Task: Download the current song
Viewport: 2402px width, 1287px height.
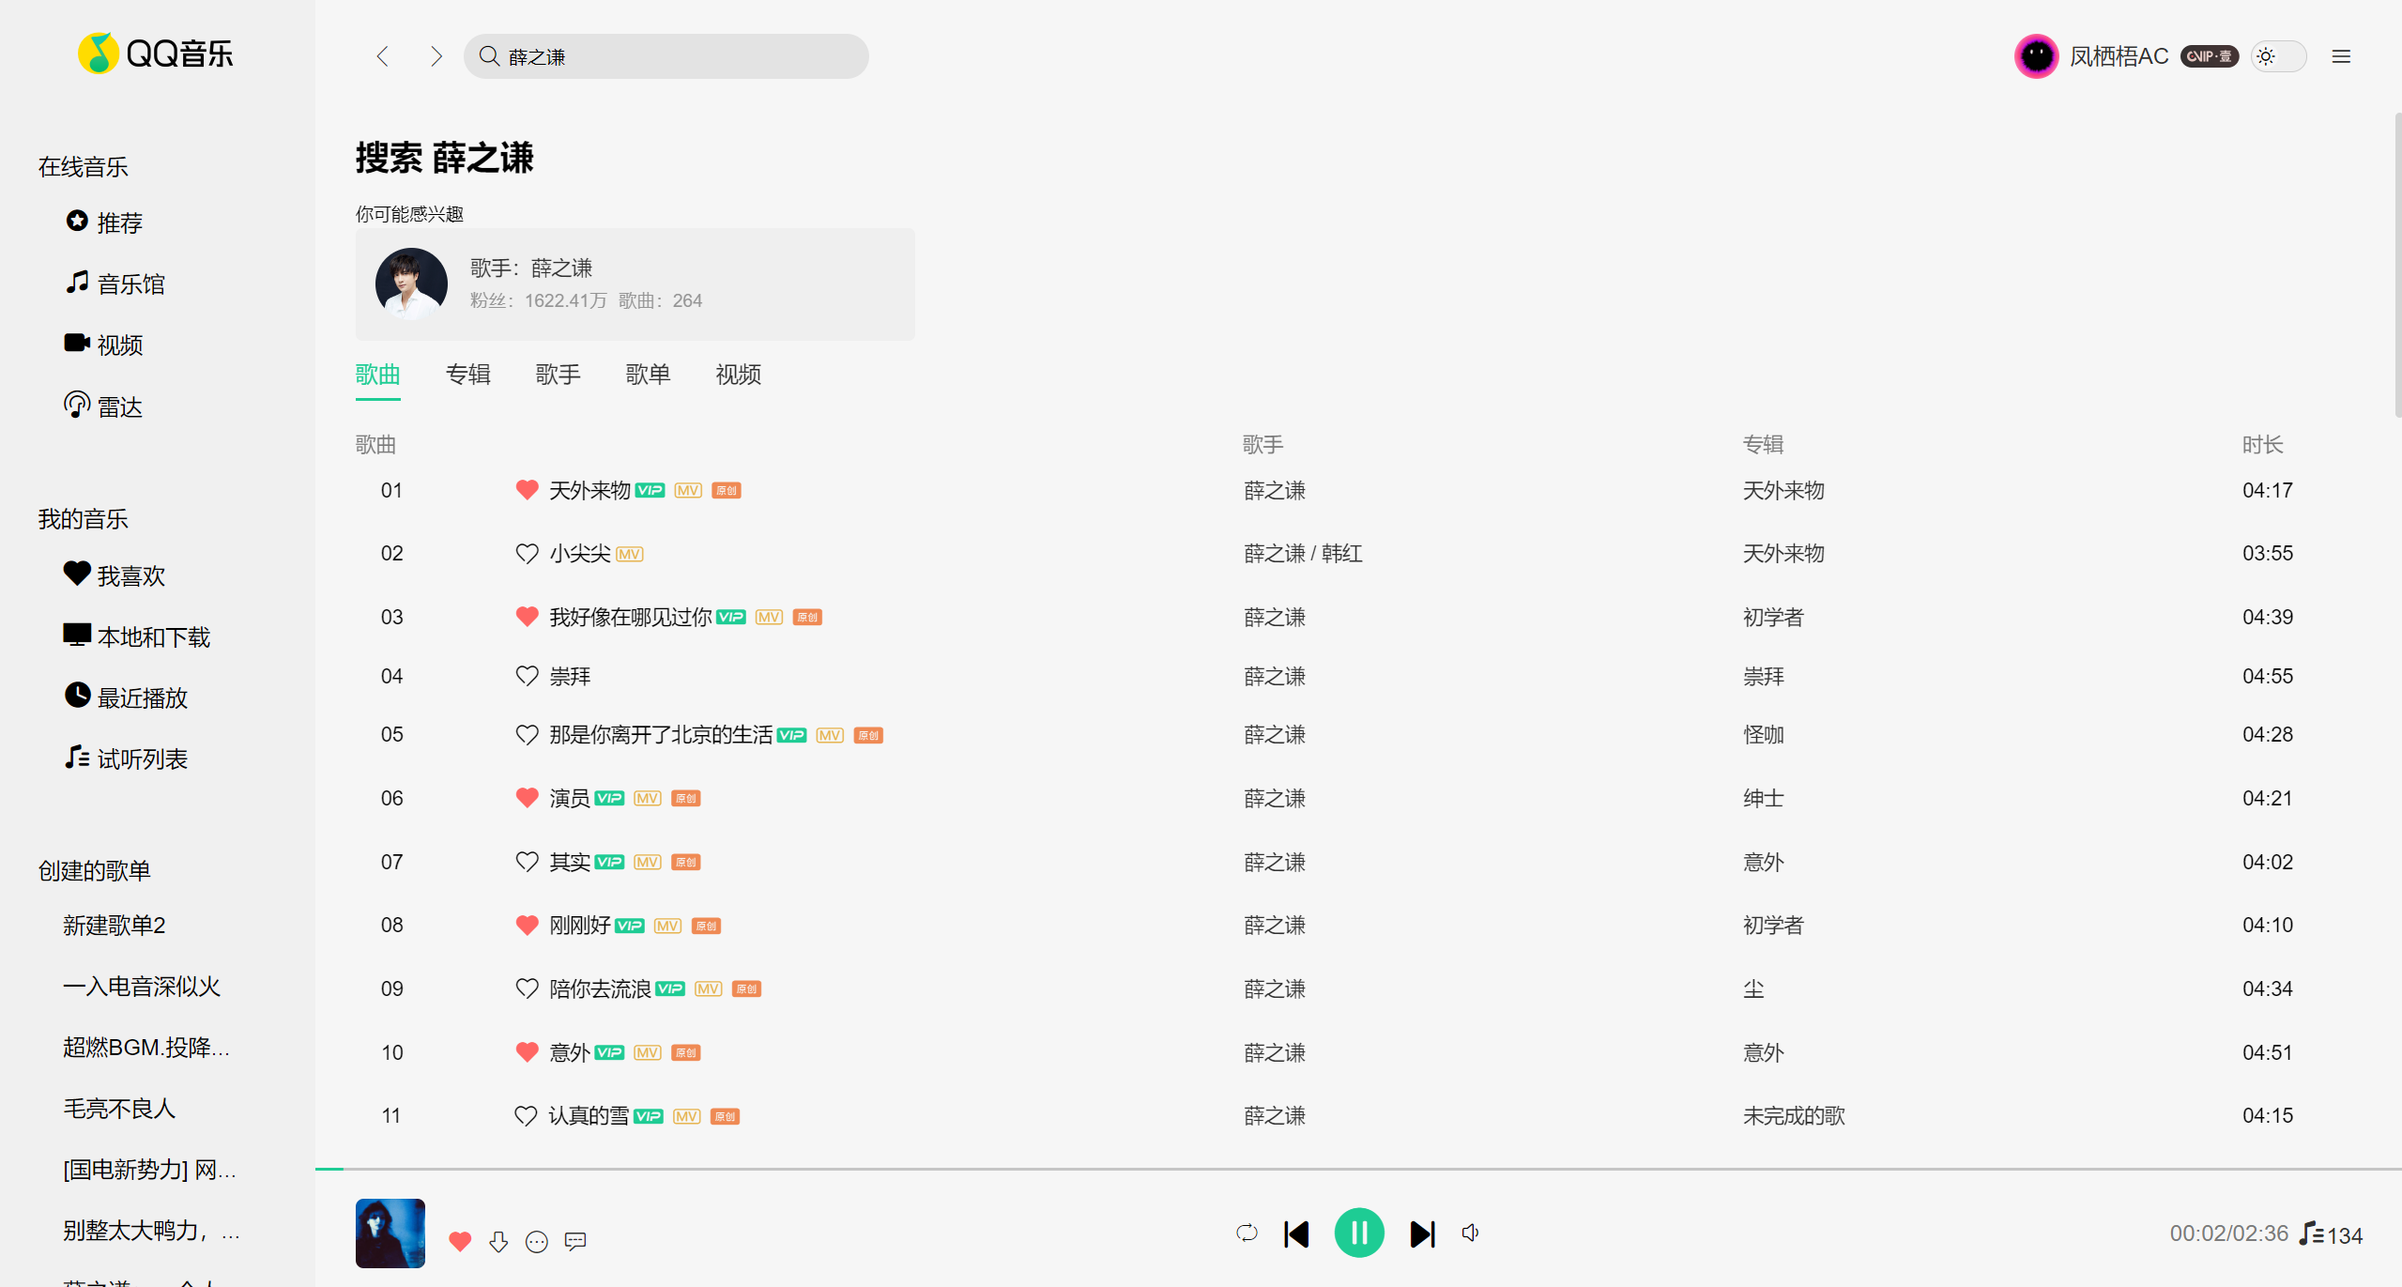Action: 498,1242
